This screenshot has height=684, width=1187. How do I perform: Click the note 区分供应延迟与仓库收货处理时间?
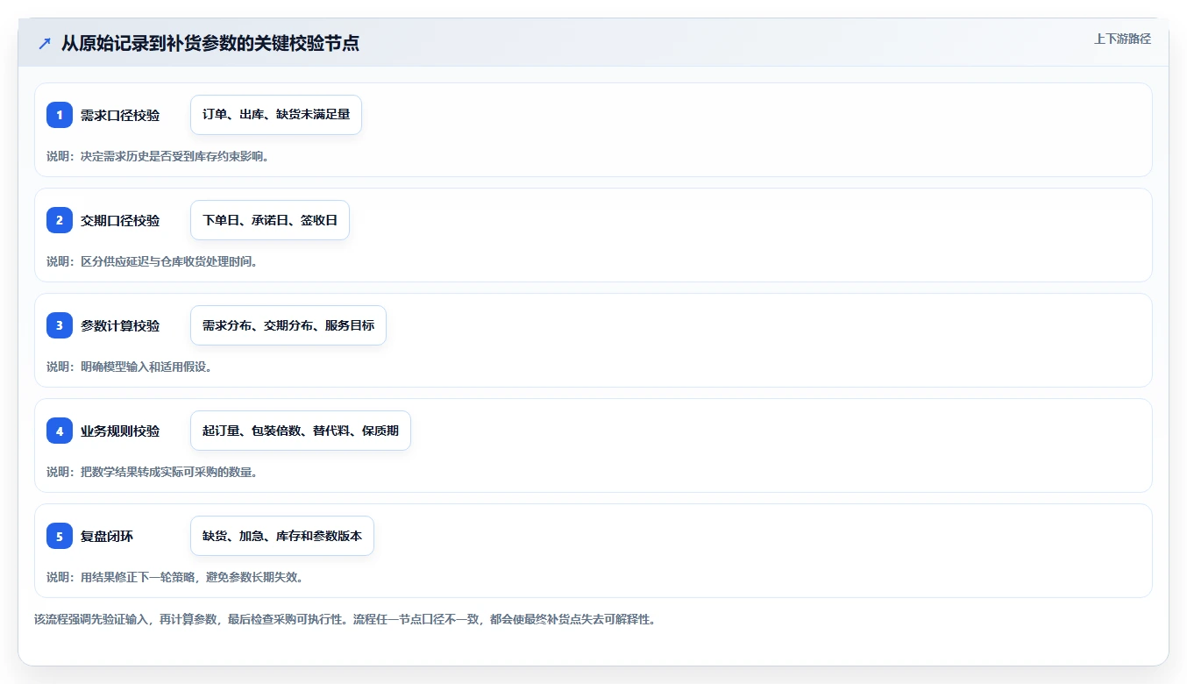click(152, 261)
